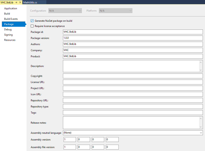The width and height of the screenshot is (205, 151).
Task: Open the Platform dropdown
Action: [x=116, y=11]
